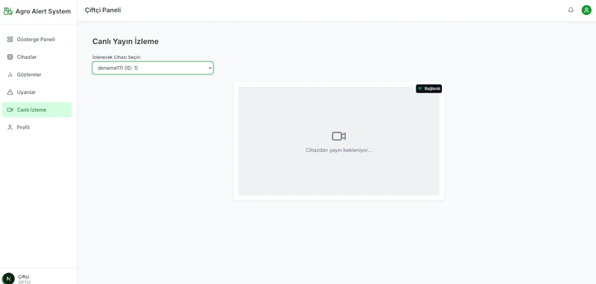The height and width of the screenshot is (284, 596).
Task: Open the deneme111 device dropdown
Action: click(x=153, y=68)
